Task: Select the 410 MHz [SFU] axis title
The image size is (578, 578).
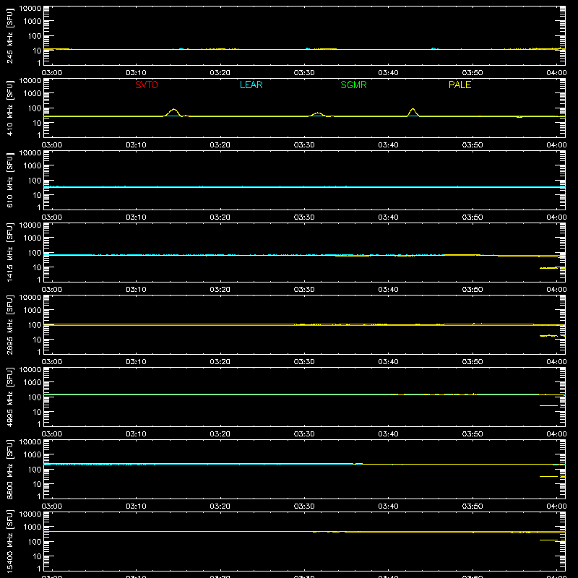Action: point(9,108)
